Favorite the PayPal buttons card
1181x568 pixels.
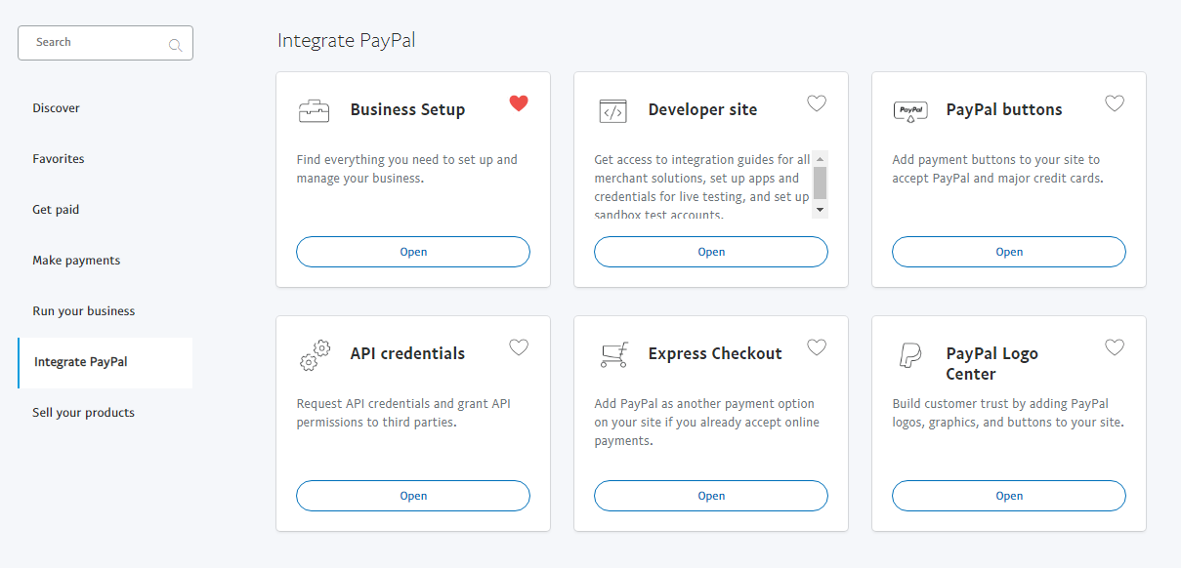pyautogui.click(x=1115, y=103)
